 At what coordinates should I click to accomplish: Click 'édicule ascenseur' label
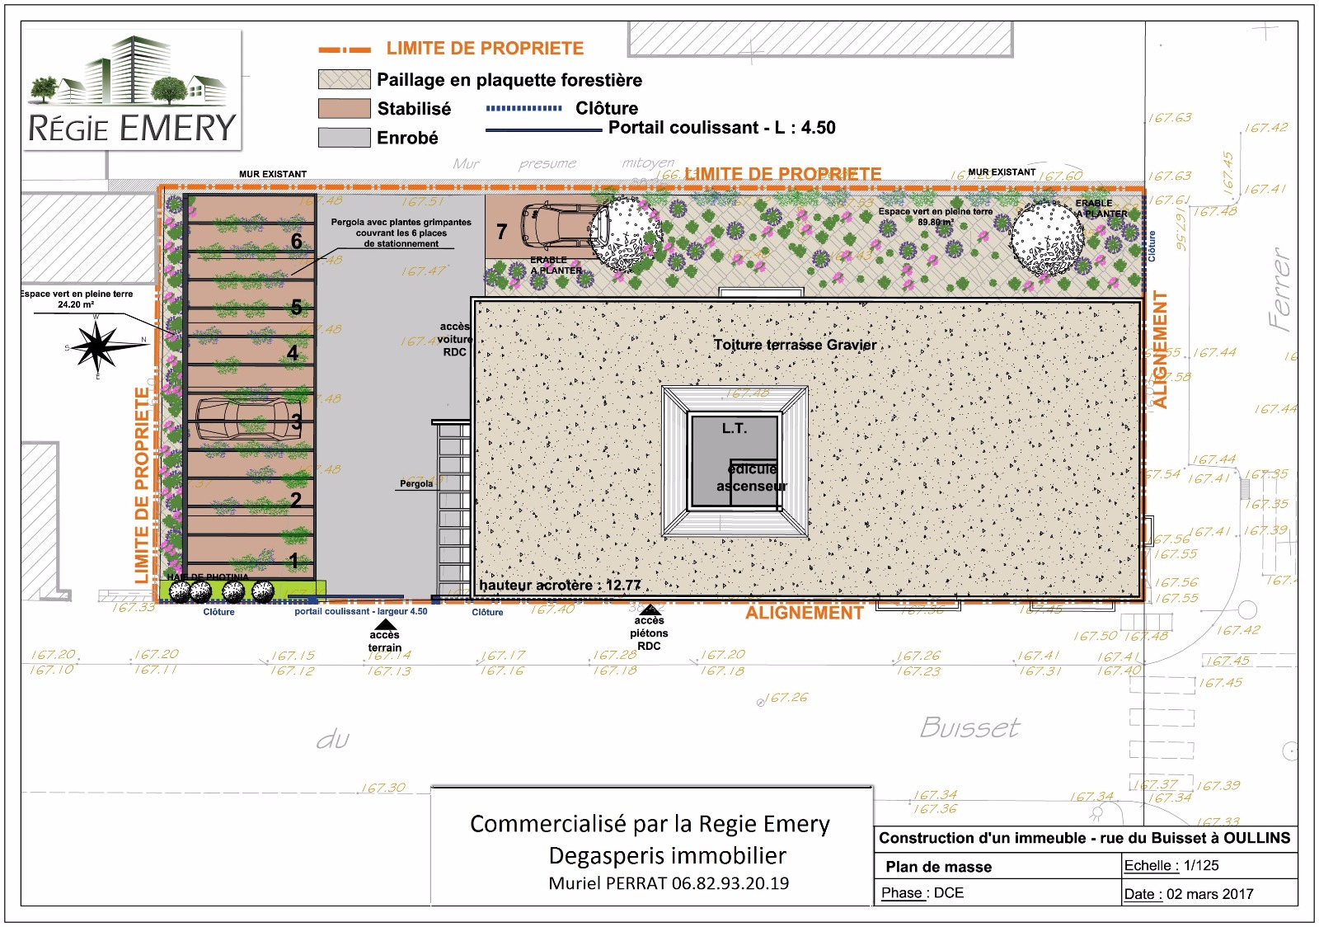coord(752,478)
